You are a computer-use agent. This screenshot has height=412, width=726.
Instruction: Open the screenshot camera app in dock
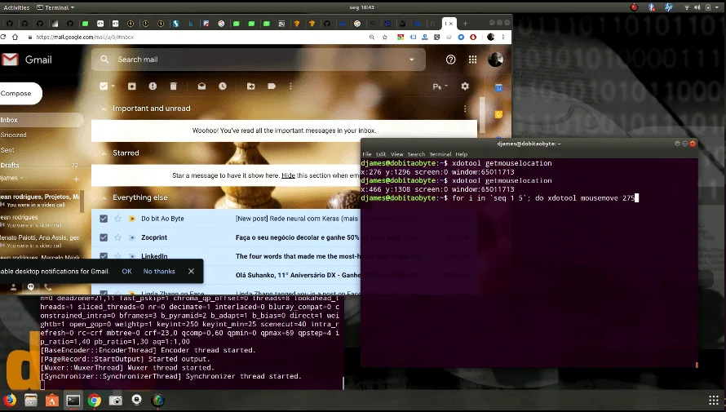115,400
